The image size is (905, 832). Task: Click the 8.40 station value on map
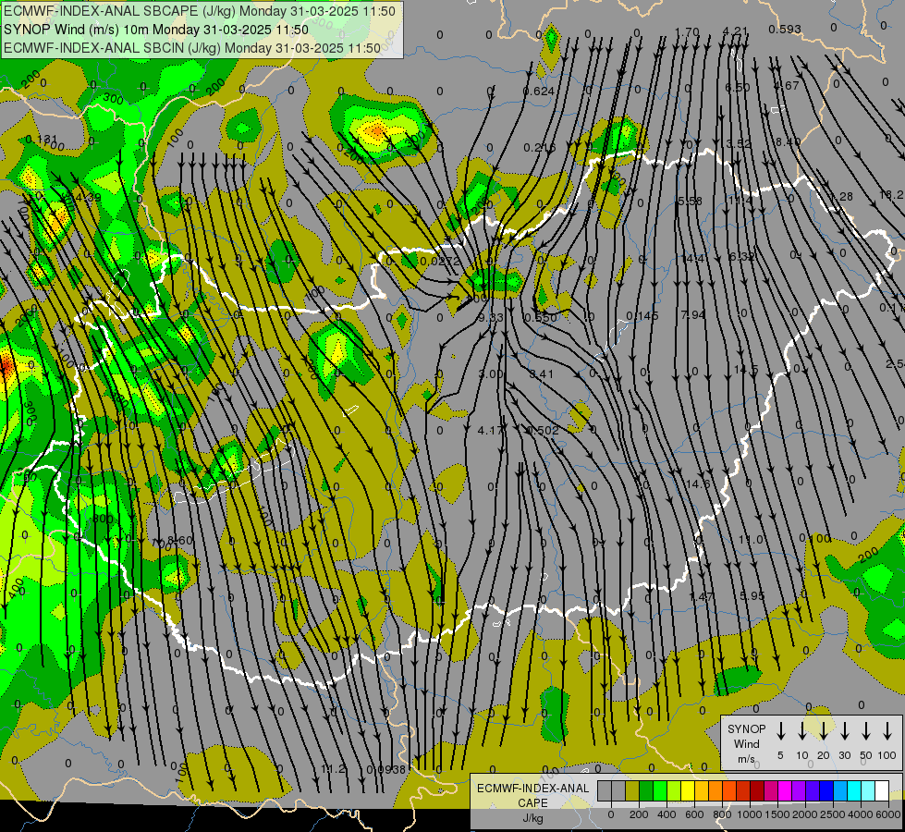[x=788, y=142]
